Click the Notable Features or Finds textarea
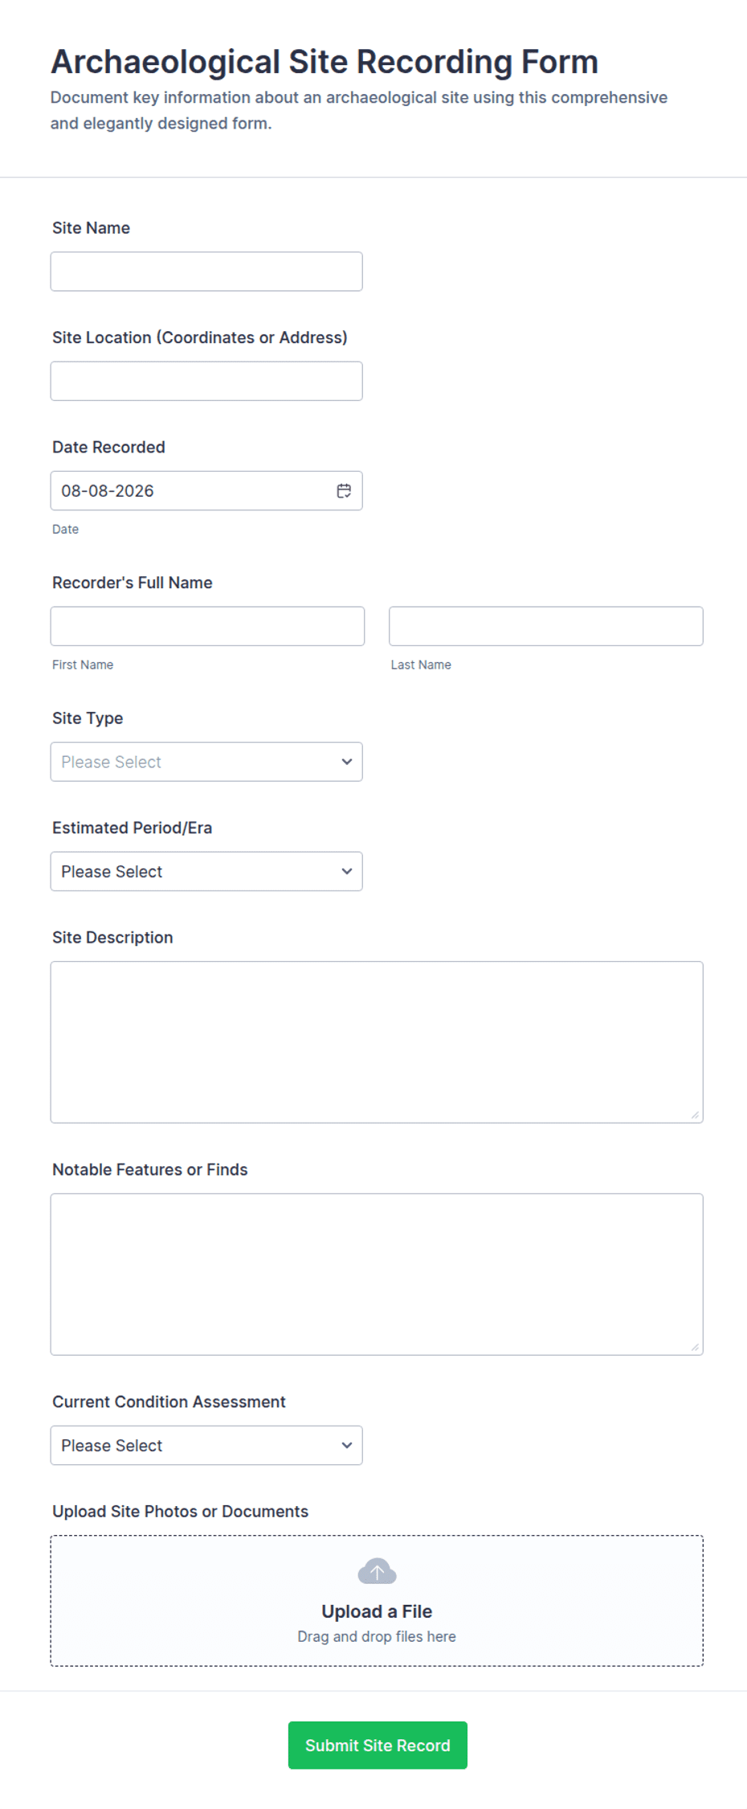This screenshot has width=747, height=1809. (x=377, y=1275)
